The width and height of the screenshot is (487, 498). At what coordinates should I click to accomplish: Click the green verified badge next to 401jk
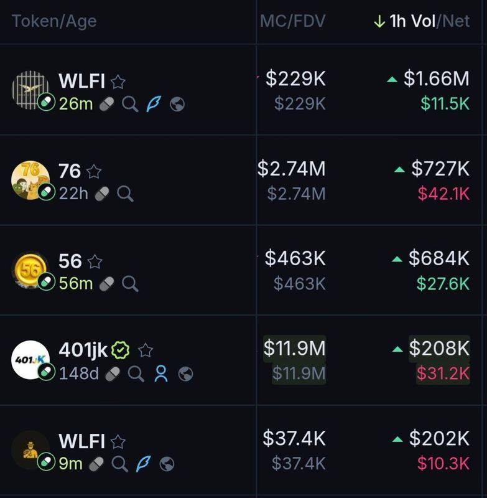tap(120, 350)
